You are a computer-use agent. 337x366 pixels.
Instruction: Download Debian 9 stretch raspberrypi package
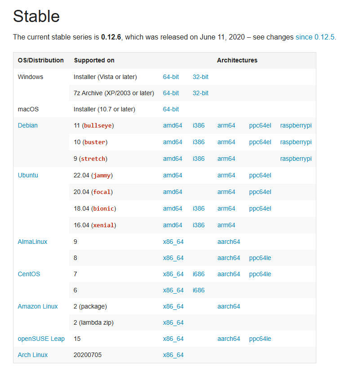click(296, 159)
